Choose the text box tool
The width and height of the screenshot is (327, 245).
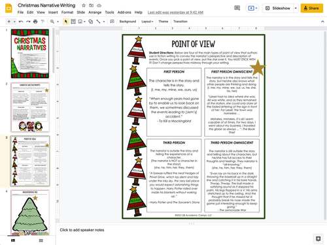pyautogui.click(x=73, y=22)
